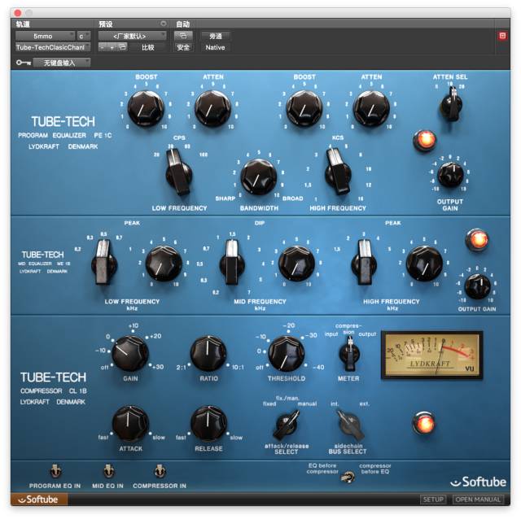Viewport: 521px width, 519px height.
Task: Click the previous preset minus button
Action: pos(103,47)
